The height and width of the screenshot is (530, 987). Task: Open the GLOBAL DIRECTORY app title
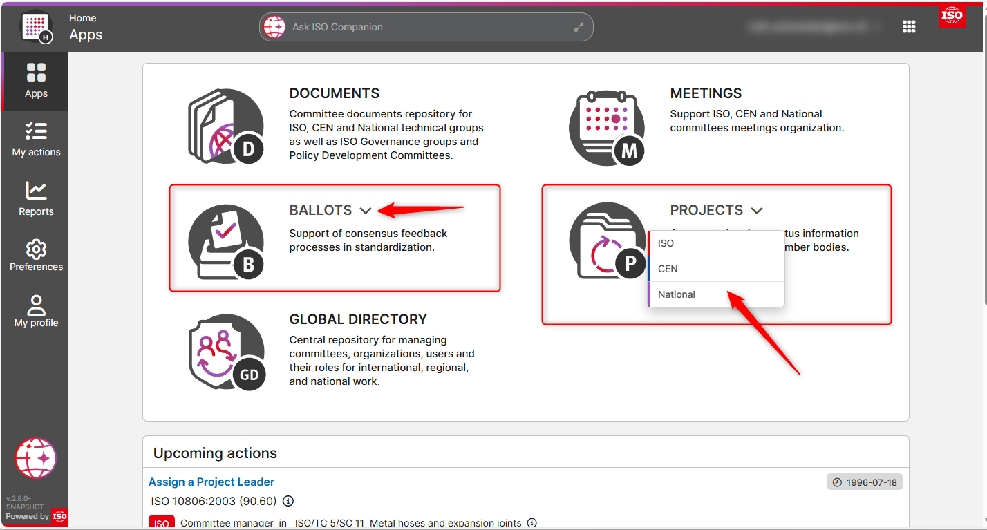click(x=358, y=319)
